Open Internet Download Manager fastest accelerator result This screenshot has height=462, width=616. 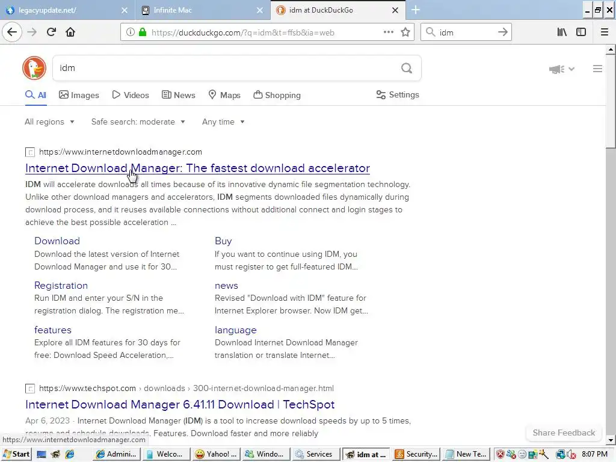coord(197,168)
